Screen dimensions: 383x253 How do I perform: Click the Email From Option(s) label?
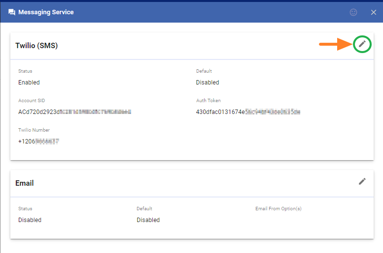[278, 208]
